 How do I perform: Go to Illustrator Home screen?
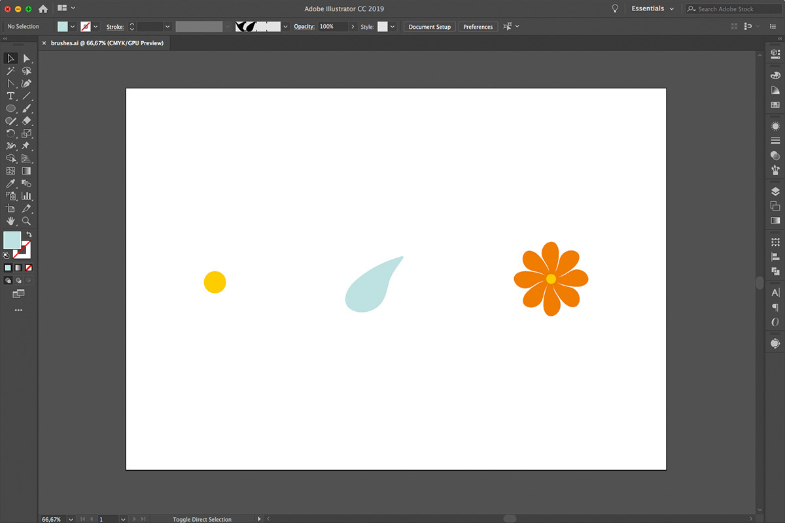point(43,9)
